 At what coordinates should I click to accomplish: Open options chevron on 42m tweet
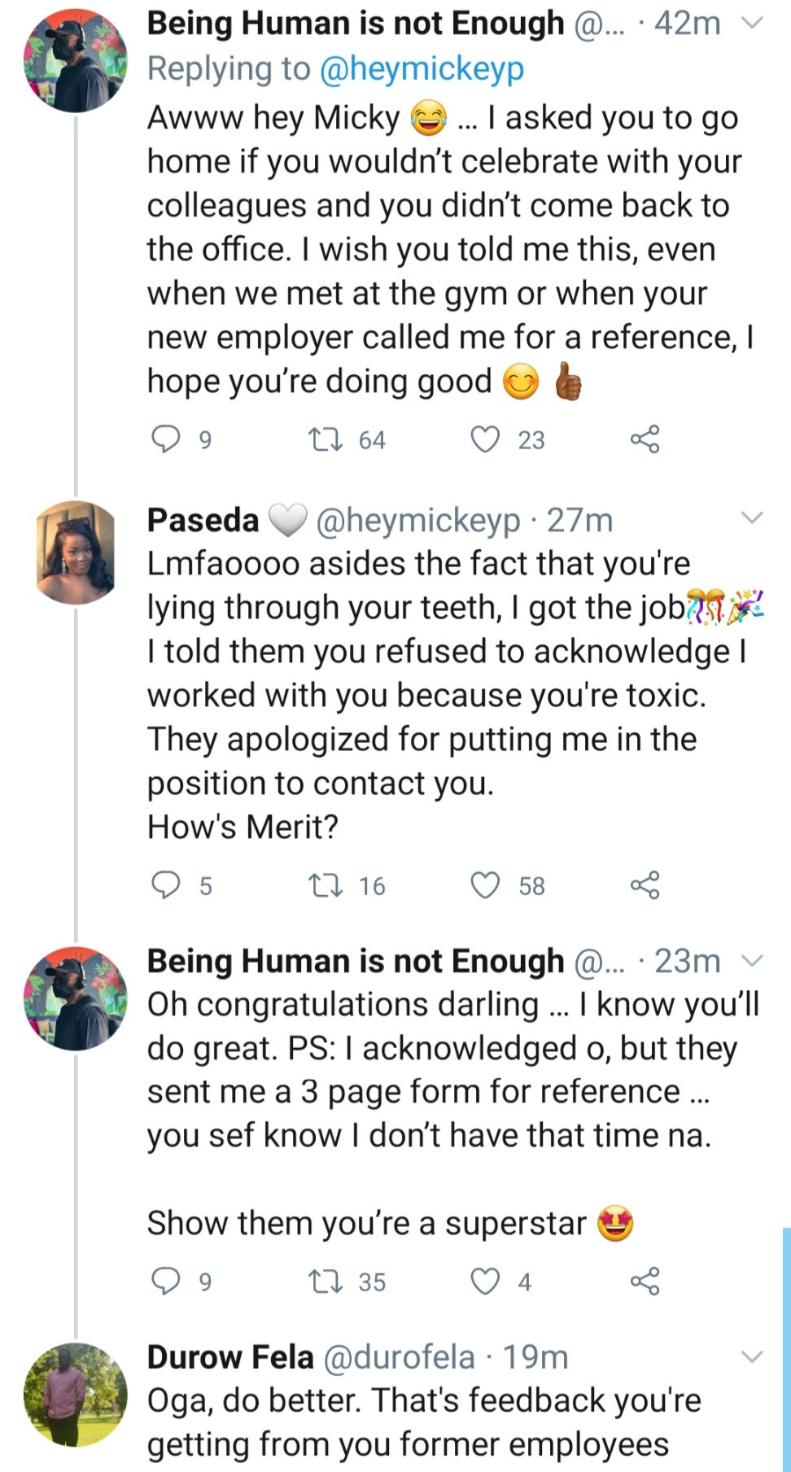click(x=754, y=24)
